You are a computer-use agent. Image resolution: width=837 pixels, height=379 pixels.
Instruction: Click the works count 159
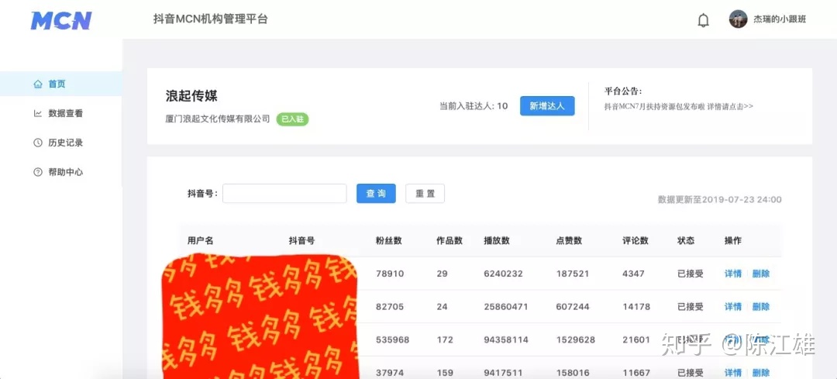[444, 373]
